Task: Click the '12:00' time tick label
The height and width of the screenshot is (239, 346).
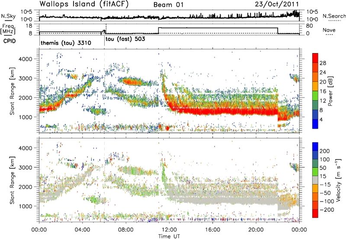Action: [x=169, y=230]
